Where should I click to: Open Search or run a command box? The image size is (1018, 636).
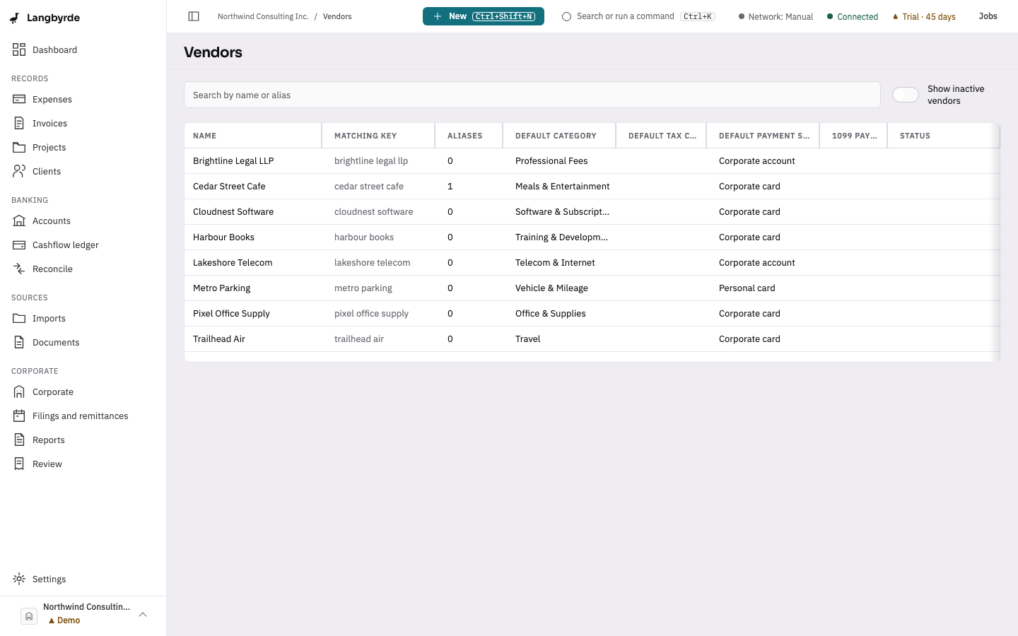pyautogui.click(x=638, y=16)
